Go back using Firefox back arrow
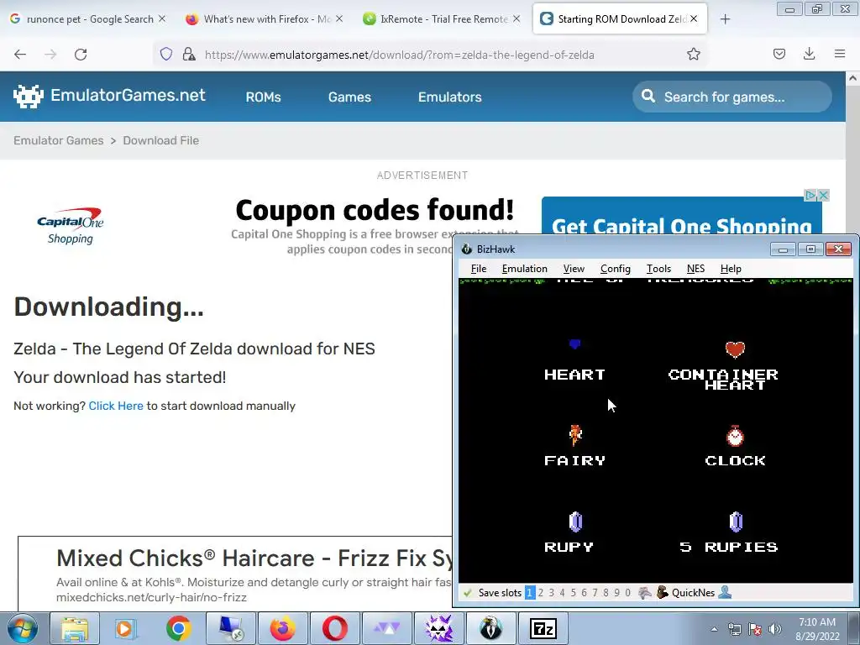 pyautogui.click(x=20, y=55)
